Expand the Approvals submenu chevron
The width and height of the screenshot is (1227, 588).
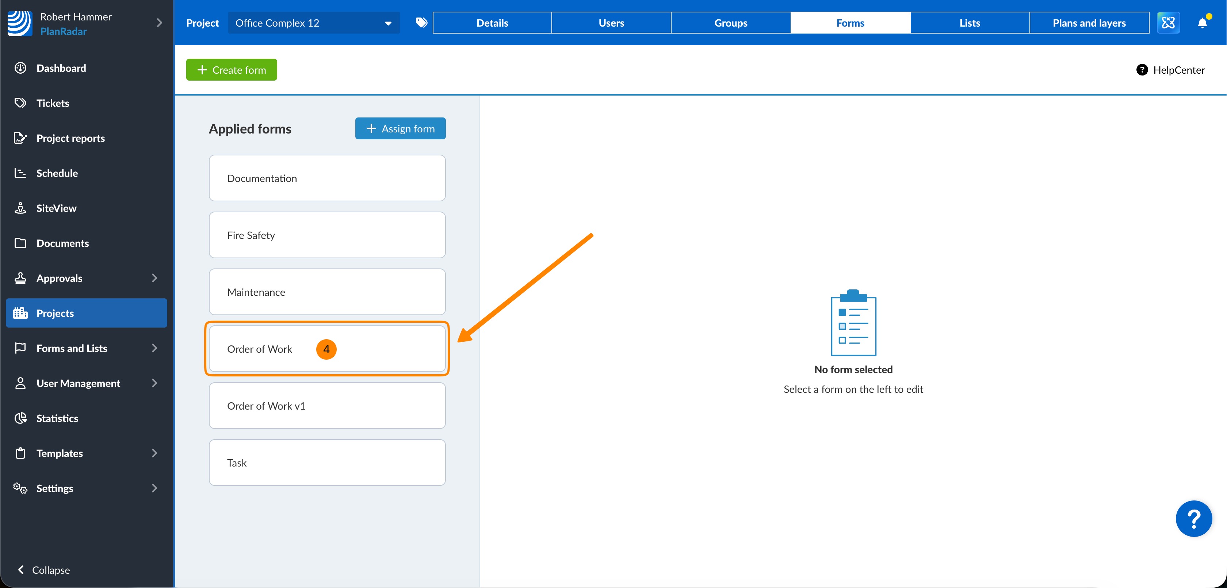[154, 278]
